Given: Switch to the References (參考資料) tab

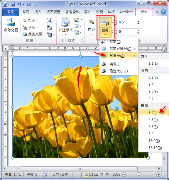Looking at the screenshot, I should [x=72, y=12].
